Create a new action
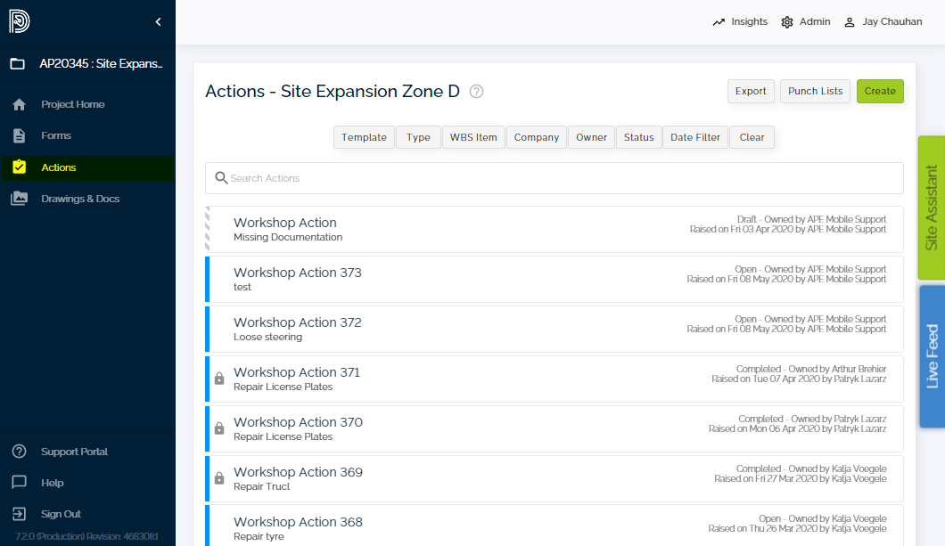 tap(880, 91)
